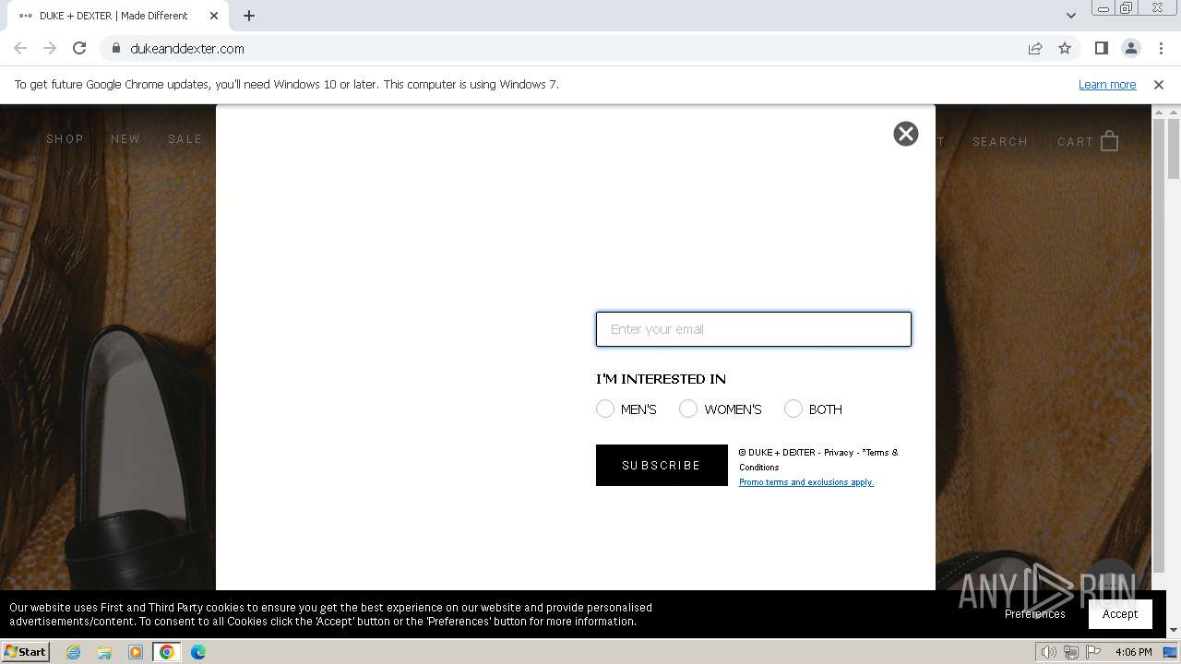1181x664 pixels.
Task: Click the address bar URL
Action: [187, 49]
